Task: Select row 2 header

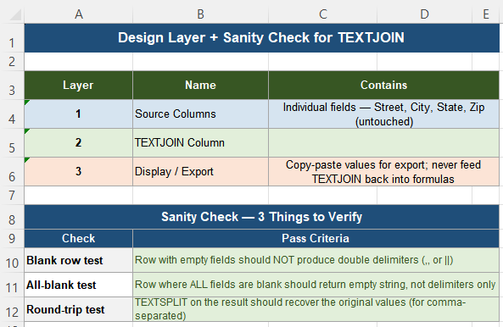Action: [x=12, y=62]
